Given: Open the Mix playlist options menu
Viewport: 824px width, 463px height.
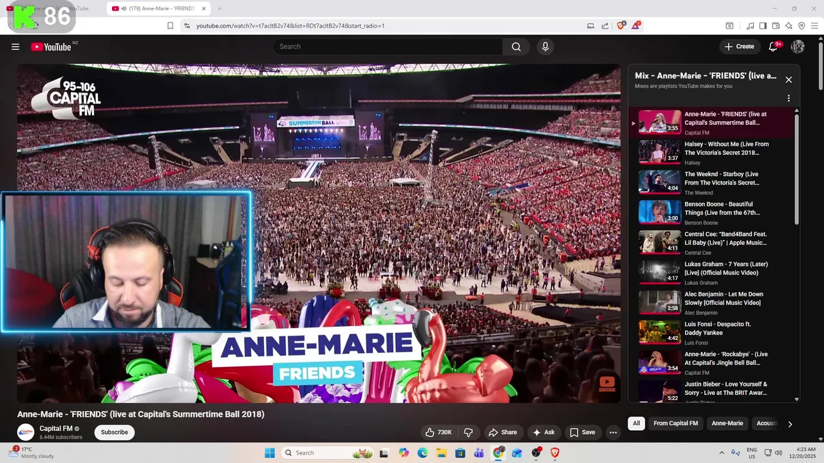Looking at the screenshot, I should (789, 98).
